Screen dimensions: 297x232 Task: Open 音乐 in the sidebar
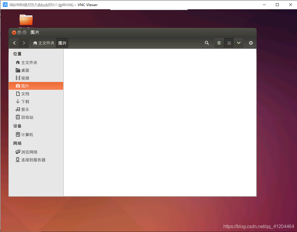36,109
